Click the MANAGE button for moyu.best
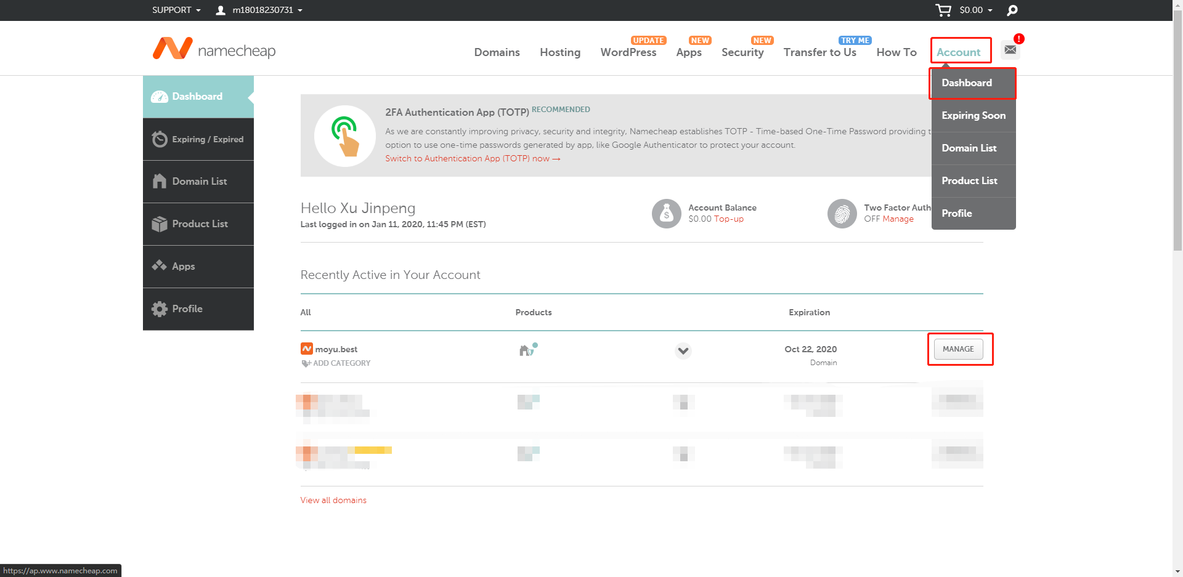The height and width of the screenshot is (577, 1183). point(958,349)
